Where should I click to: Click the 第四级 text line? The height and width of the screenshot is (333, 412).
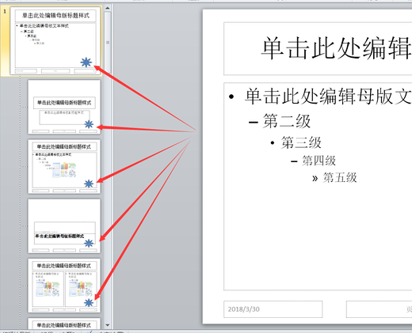[319, 161]
